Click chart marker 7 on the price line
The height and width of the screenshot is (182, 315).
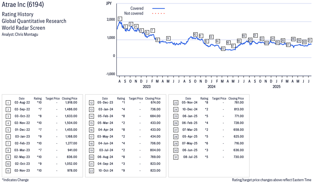click(x=152, y=31)
